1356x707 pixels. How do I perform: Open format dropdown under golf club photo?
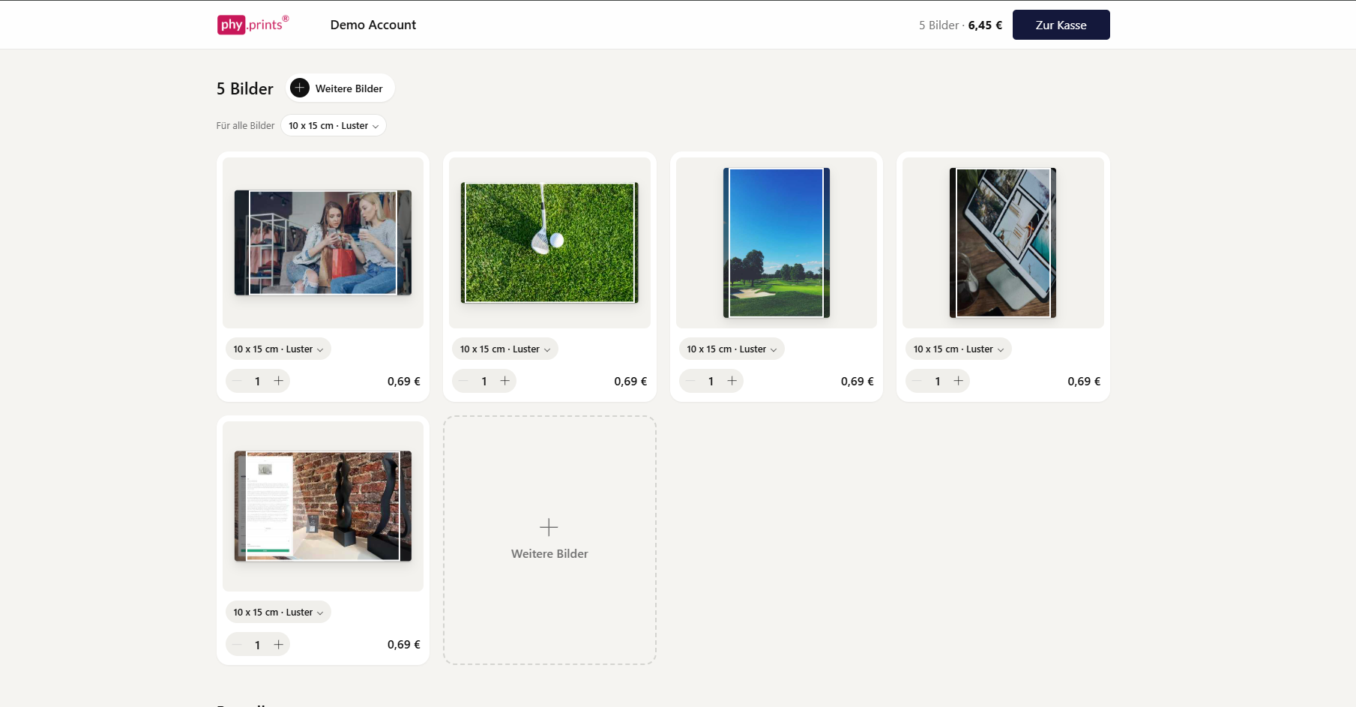(505, 349)
